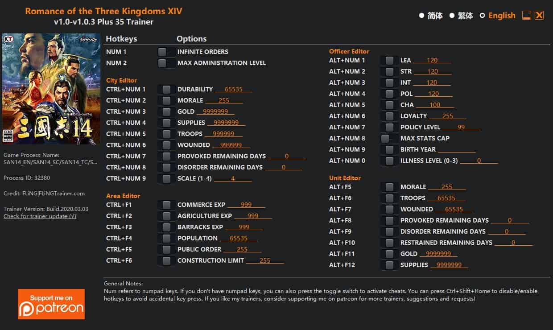553x330 pixels.
Task: Minimize the trainer window
Action: pyautogui.click(x=526, y=15)
